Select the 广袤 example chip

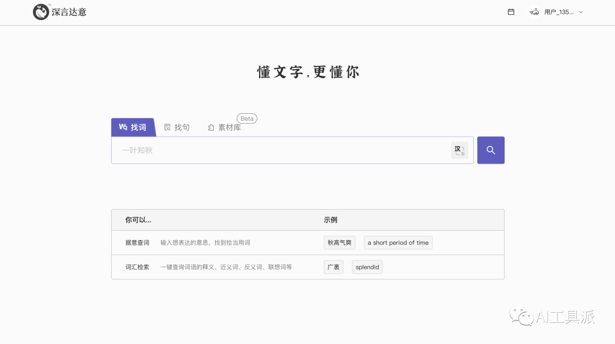333,267
